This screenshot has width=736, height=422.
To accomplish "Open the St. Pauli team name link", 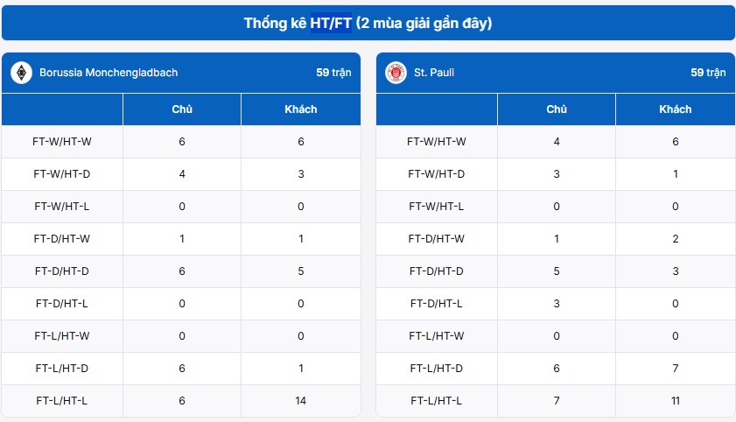I will pos(434,73).
